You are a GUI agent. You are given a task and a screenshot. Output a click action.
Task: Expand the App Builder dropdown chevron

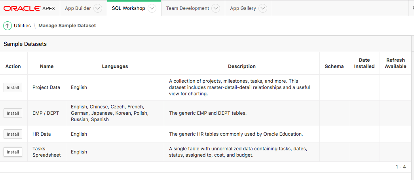coord(98,8)
